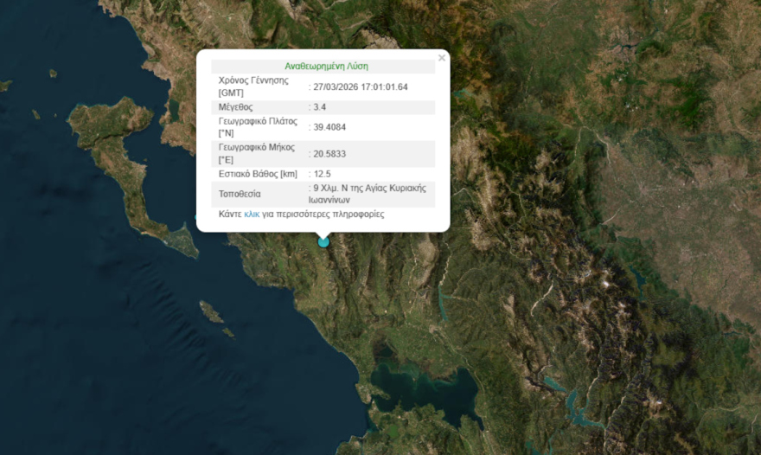Click the pointer tip below the popup
The height and width of the screenshot is (455, 761).
point(323,235)
